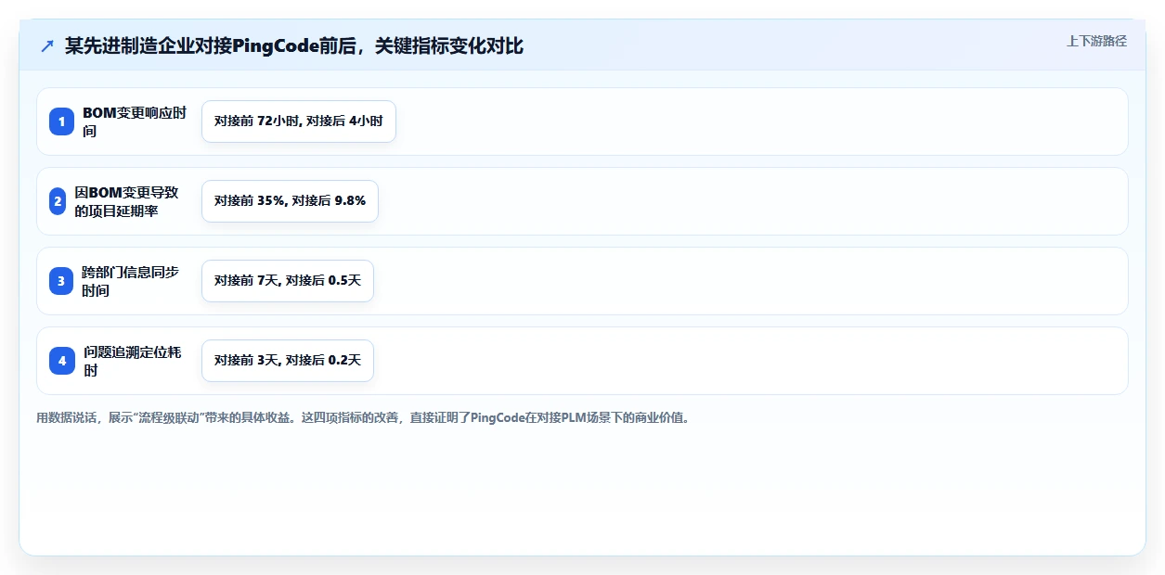Click the 对接前 3天, 对接后 0.2天 chip
1165x575 pixels.
coord(288,361)
